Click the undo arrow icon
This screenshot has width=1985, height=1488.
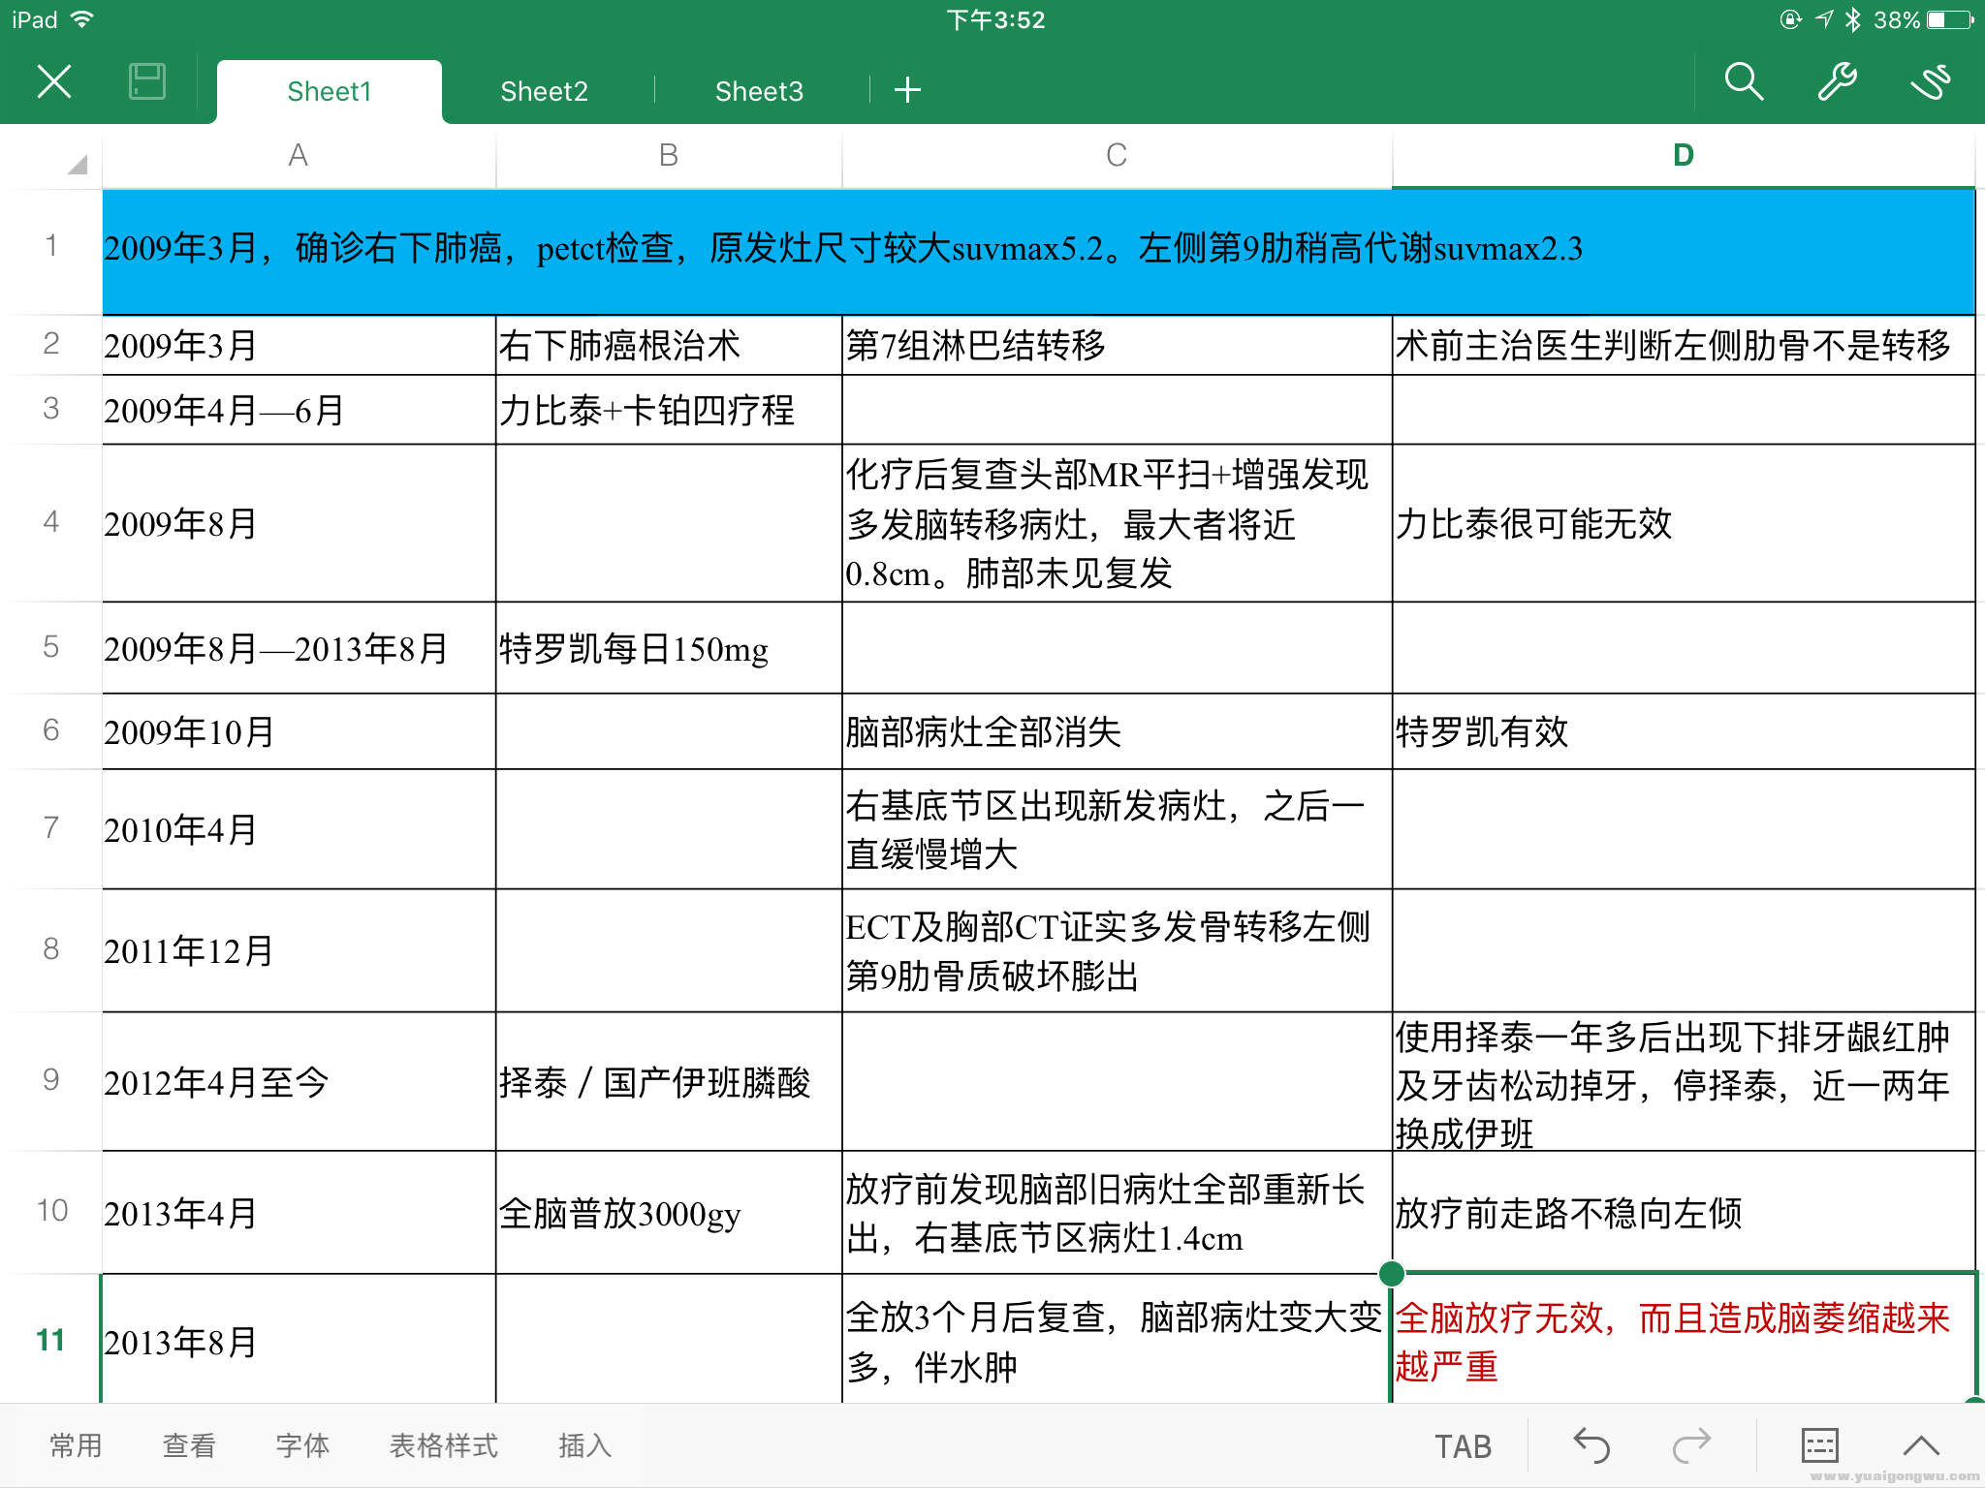pos(1591,1445)
